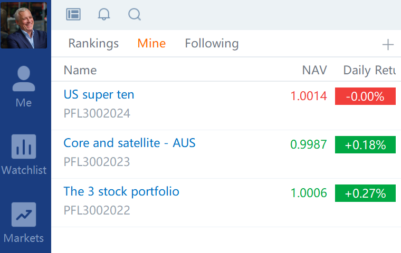Sort by the Daily Return column header

click(x=369, y=70)
